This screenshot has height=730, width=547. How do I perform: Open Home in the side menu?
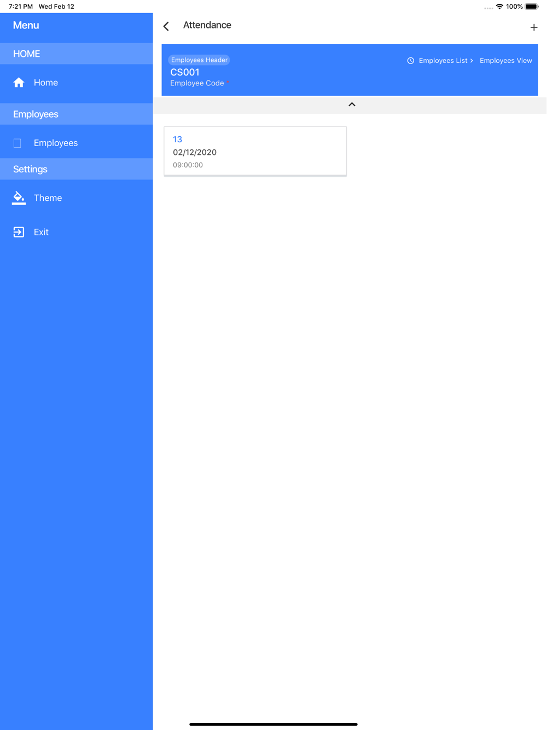(77, 83)
